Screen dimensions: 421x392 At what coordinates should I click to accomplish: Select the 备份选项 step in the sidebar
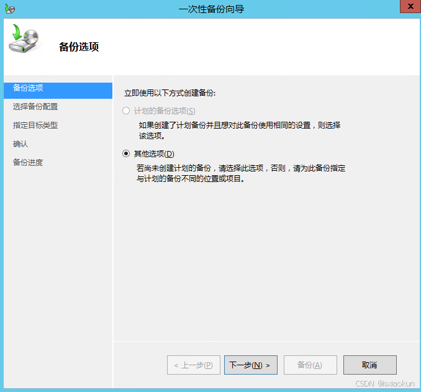pyautogui.click(x=28, y=88)
